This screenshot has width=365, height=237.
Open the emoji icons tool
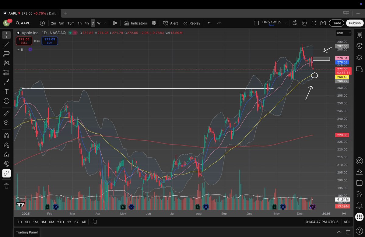6,101
